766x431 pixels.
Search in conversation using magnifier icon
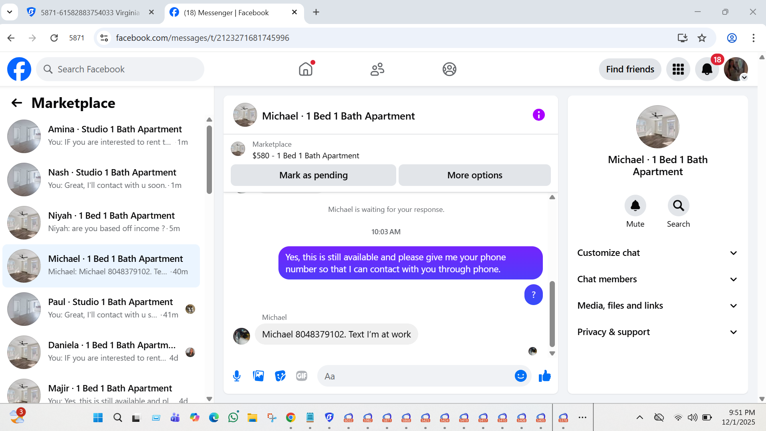coord(679,206)
